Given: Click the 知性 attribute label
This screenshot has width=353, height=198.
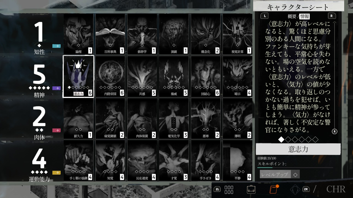Looking at the screenshot, I should (39, 52).
